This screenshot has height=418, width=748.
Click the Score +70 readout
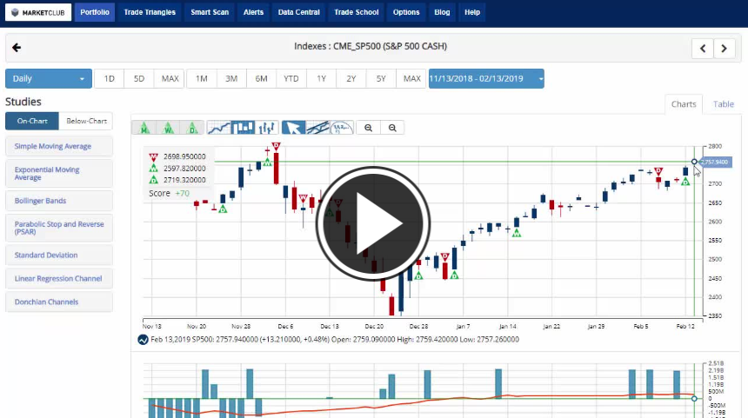(x=169, y=194)
